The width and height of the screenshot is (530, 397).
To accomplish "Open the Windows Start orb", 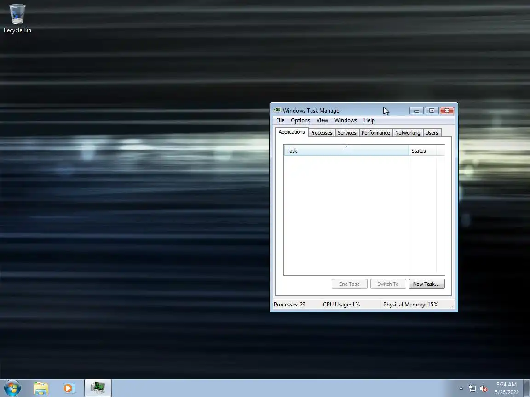I will tap(12, 388).
